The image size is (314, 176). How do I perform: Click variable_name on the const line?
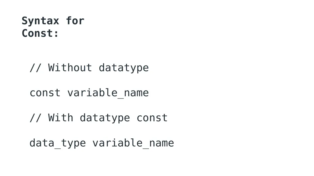pos(108,93)
